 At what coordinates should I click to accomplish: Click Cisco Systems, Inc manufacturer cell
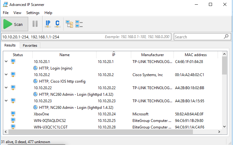tap(148, 75)
